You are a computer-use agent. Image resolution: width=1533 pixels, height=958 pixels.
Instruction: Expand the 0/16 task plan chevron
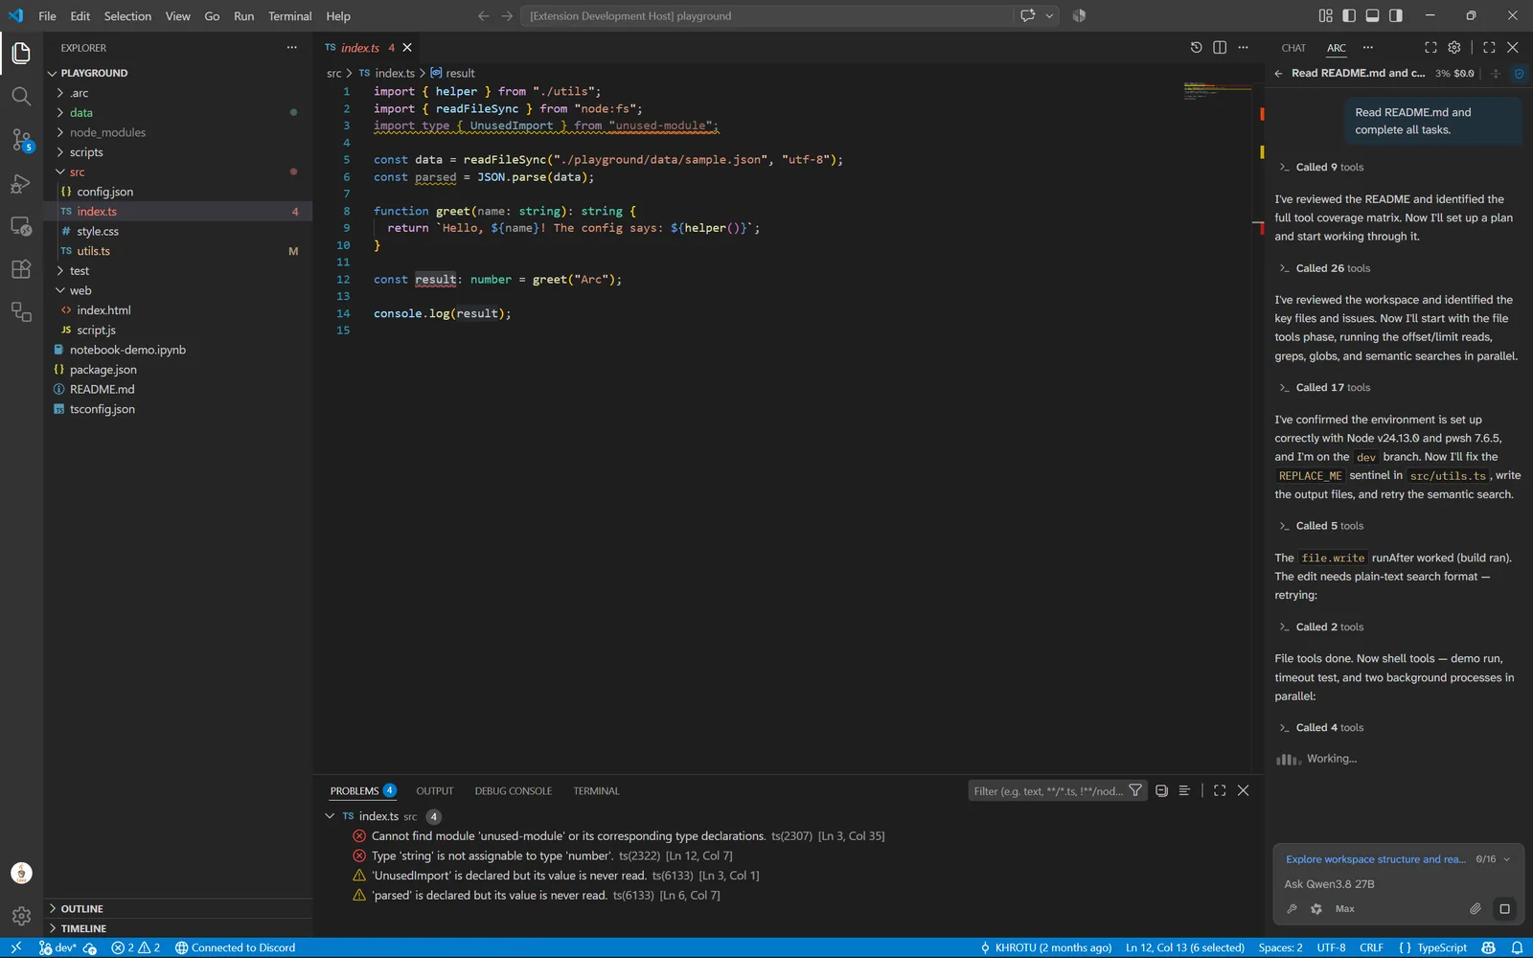tap(1507, 859)
